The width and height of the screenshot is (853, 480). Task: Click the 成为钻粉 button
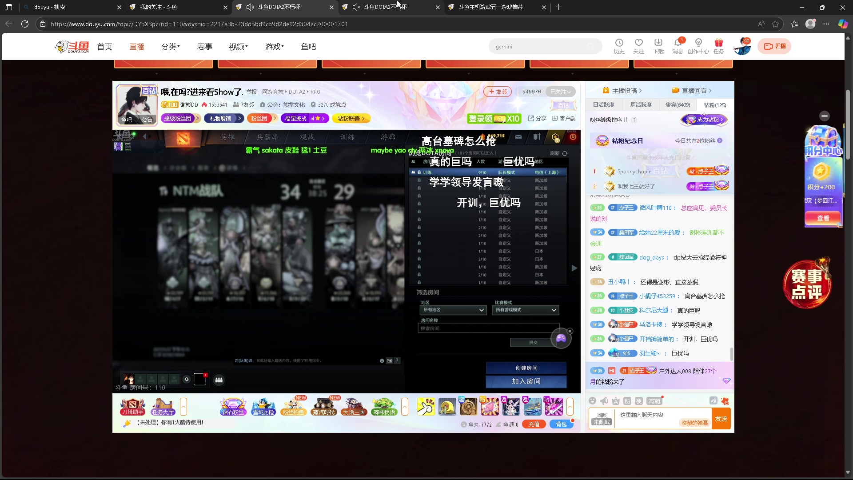(x=705, y=120)
